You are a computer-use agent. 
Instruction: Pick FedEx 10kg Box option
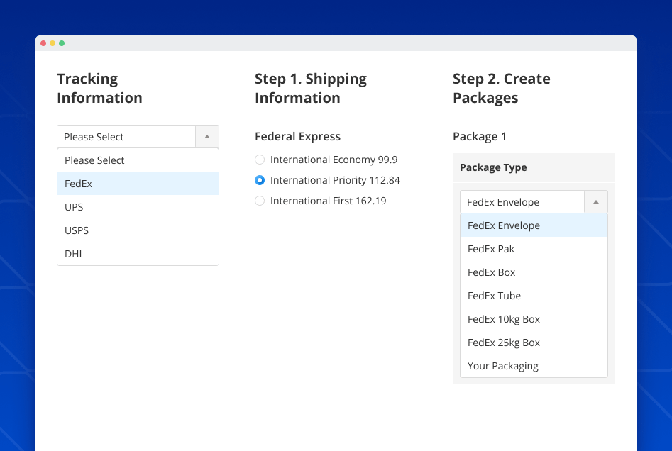point(504,318)
